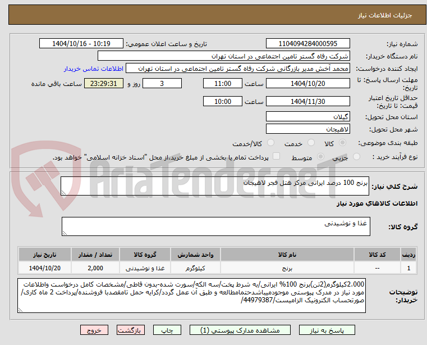The height and width of the screenshot is (345, 427).
Task: Click the row number 1 cell
Action: 408,268
